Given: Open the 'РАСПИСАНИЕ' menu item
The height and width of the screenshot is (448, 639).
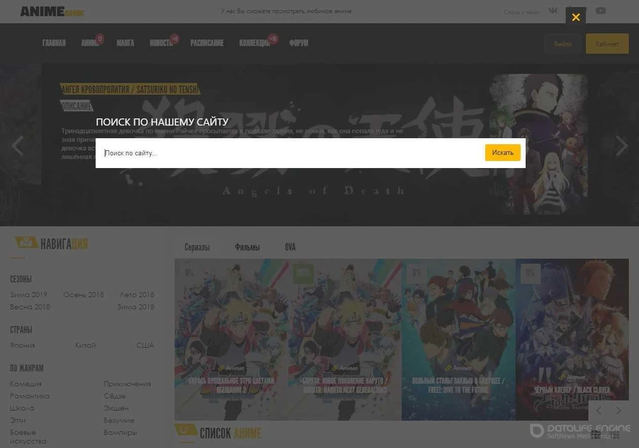Looking at the screenshot, I should tap(207, 43).
